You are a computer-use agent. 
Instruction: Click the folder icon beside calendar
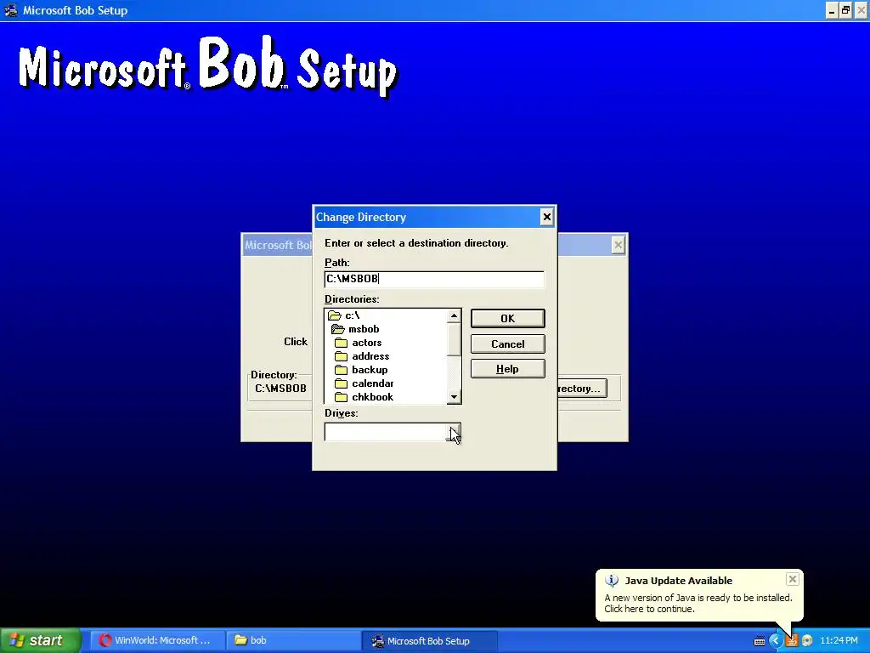click(342, 383)
